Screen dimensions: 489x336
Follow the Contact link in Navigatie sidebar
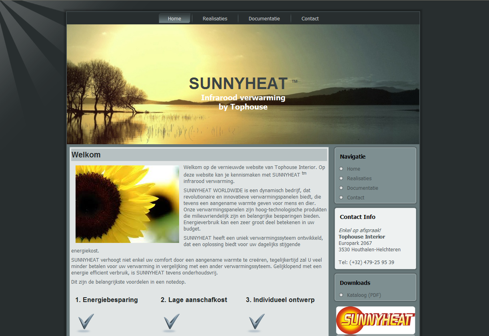pos(355,198)
